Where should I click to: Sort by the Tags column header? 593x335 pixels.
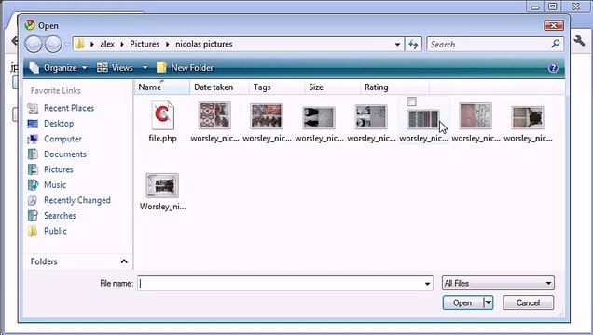[277, 87]
